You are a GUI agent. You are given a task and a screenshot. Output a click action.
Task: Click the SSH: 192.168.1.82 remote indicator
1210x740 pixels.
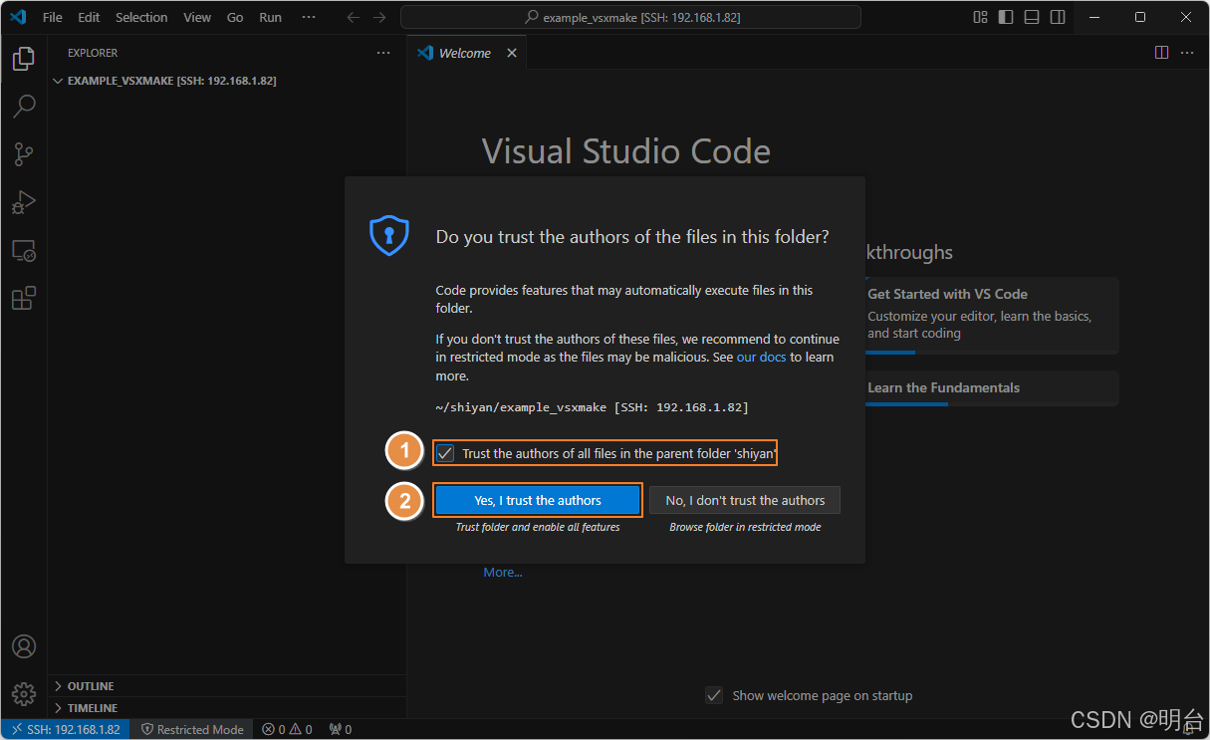click(65, 729)
